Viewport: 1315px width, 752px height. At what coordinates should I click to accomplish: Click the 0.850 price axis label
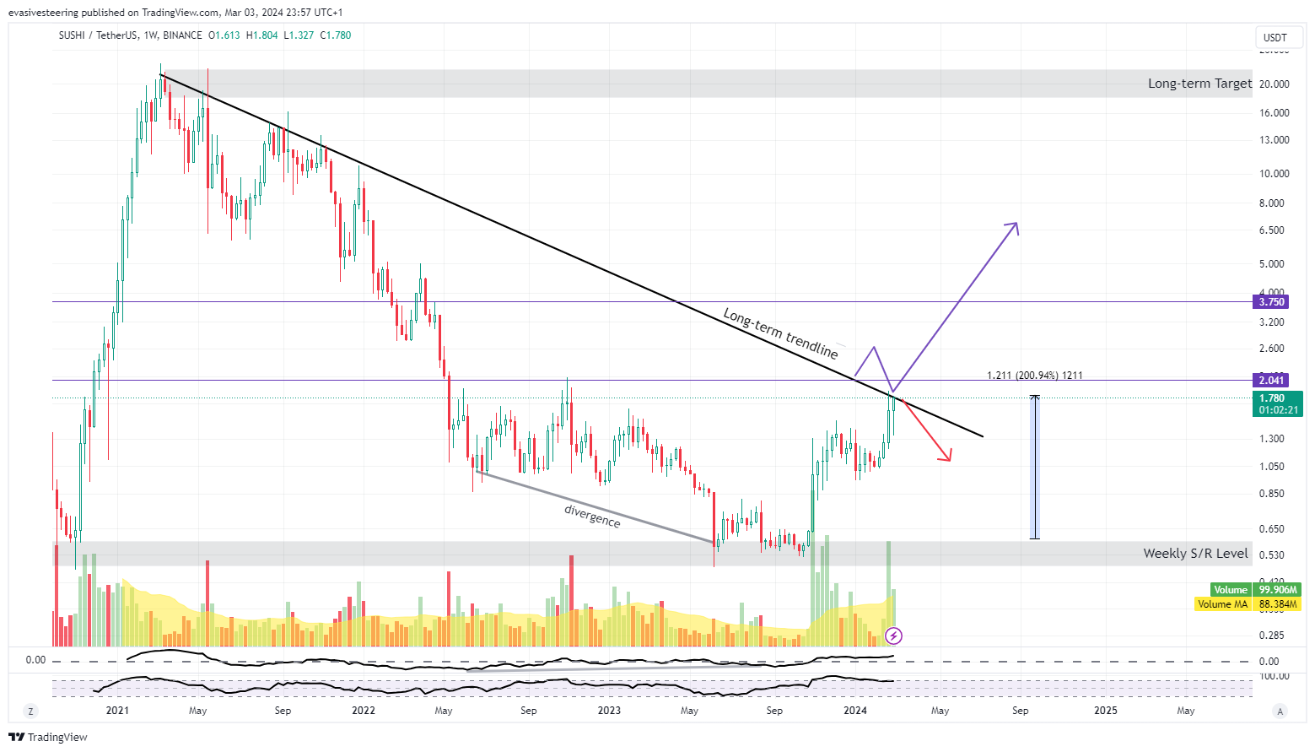[x=1271, y=494]
